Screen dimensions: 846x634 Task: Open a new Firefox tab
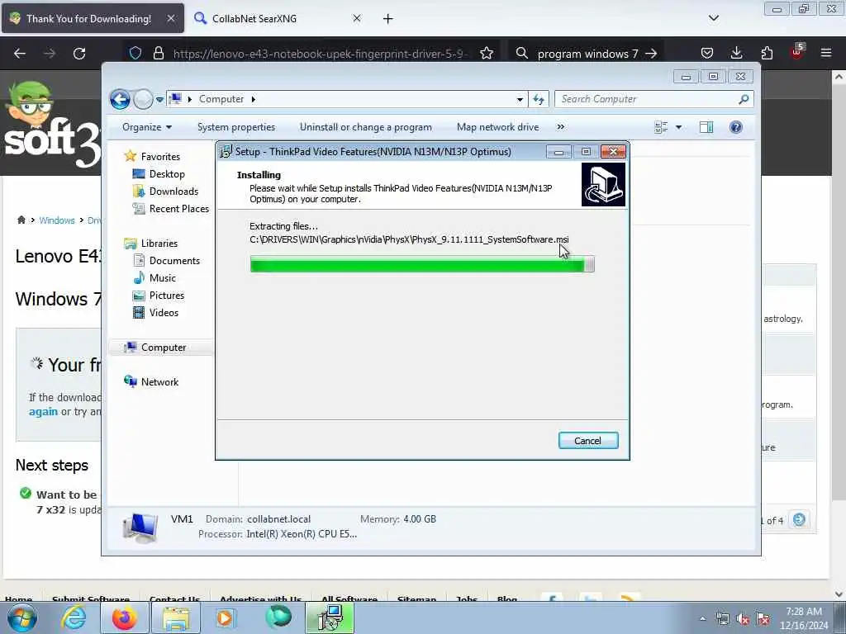pyautogui.click(x=388, y=19)
